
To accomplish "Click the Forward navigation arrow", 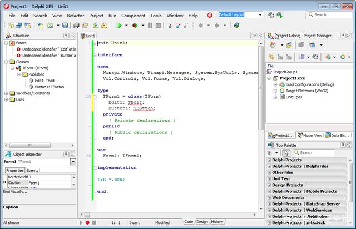I will point(217,26).
